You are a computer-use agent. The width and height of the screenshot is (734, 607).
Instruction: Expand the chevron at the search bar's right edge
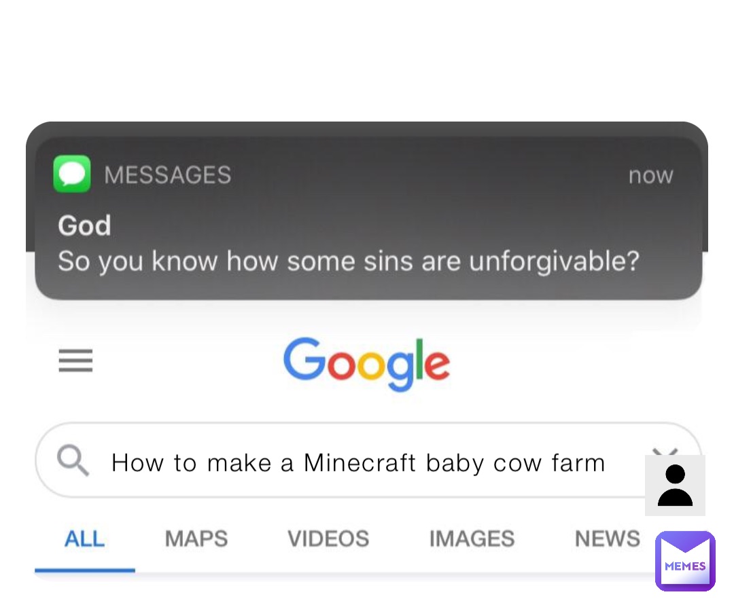[666, 452]
